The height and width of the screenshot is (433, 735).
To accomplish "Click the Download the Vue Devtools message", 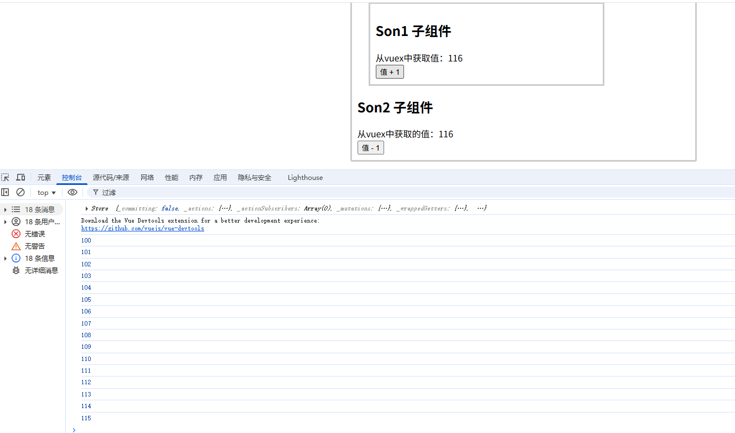I will [x=200, y=220].
